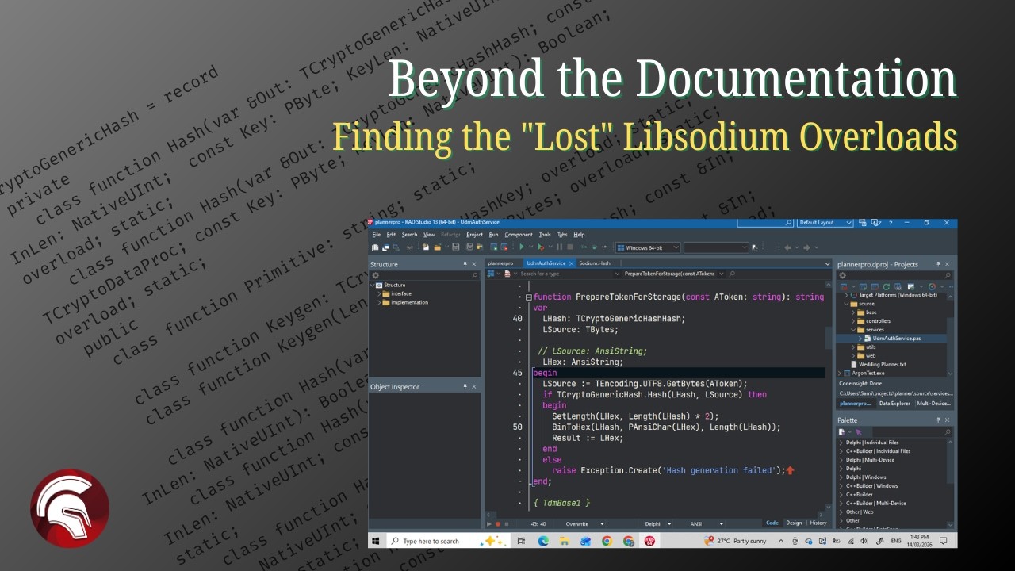Click the Open project folder icon
Viewport: 1015px width, 571px height.
click(x=437, y=247)
